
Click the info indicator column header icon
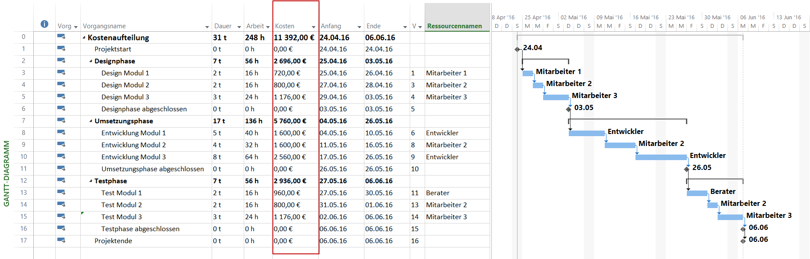click(44, 24)
